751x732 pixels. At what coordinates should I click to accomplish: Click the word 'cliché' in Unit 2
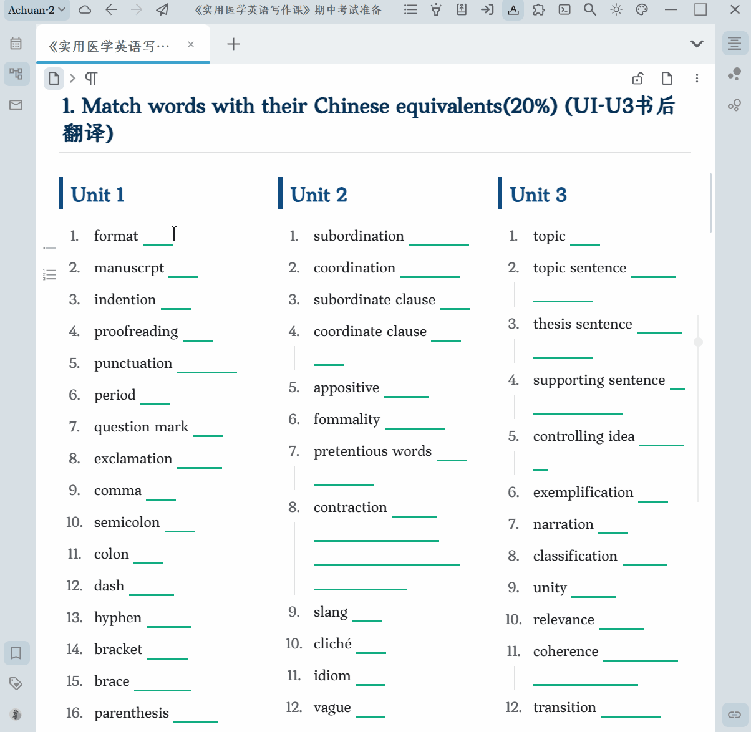[x=332, y=643]
